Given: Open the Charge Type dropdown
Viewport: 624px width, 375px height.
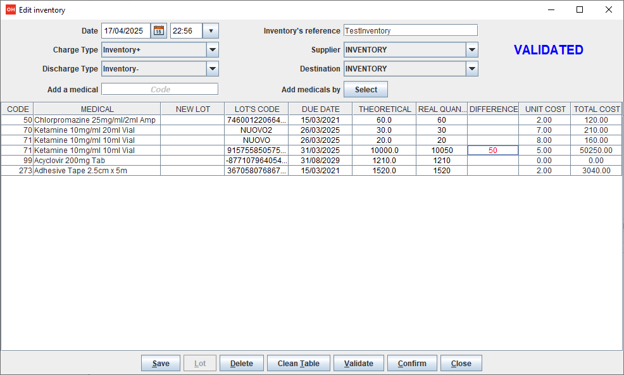Looking at the screenshot, I should tap(213, 49).
